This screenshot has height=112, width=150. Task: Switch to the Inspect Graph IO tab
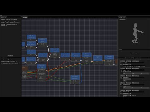[130, 58]
